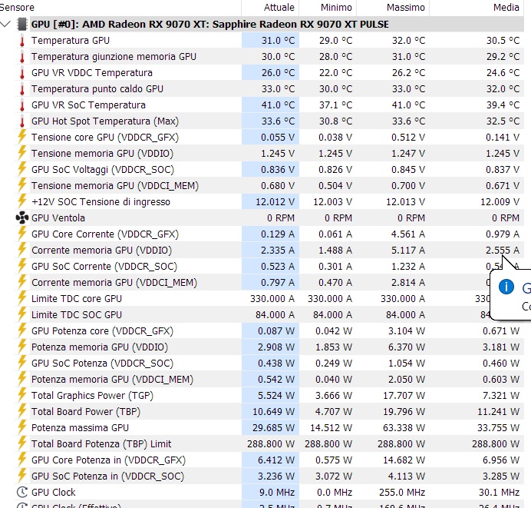Screen dimensions: 531x508
Task: Click lightning icon for Limite TDC SOC GPU
Action: pos(22,314)
